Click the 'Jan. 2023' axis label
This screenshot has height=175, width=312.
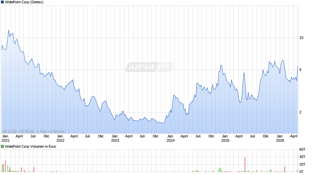click(x=115, y=138)
